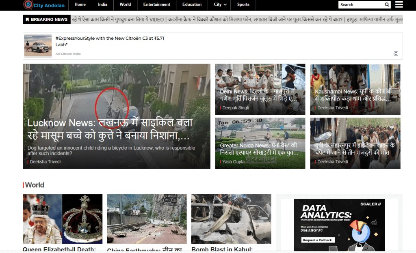Click author Yash Gupta link
Screen dimensions: 416x253
234,162
